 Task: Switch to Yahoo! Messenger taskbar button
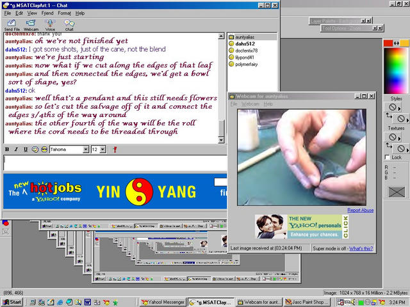(163, 303)
